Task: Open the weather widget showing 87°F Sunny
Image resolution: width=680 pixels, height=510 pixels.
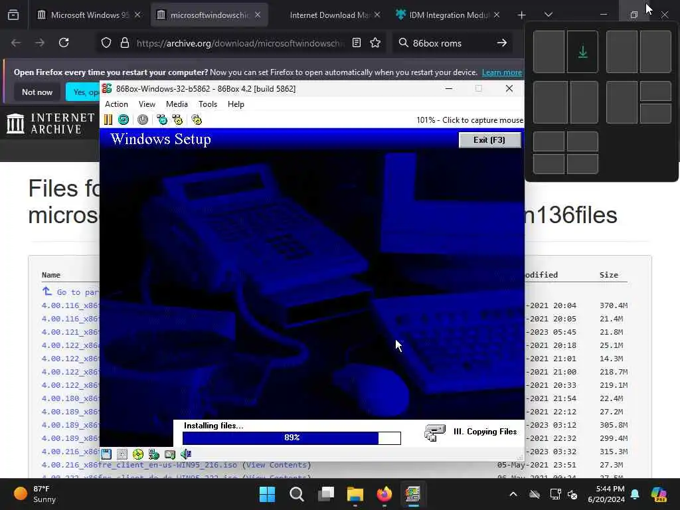Action: 35,494
